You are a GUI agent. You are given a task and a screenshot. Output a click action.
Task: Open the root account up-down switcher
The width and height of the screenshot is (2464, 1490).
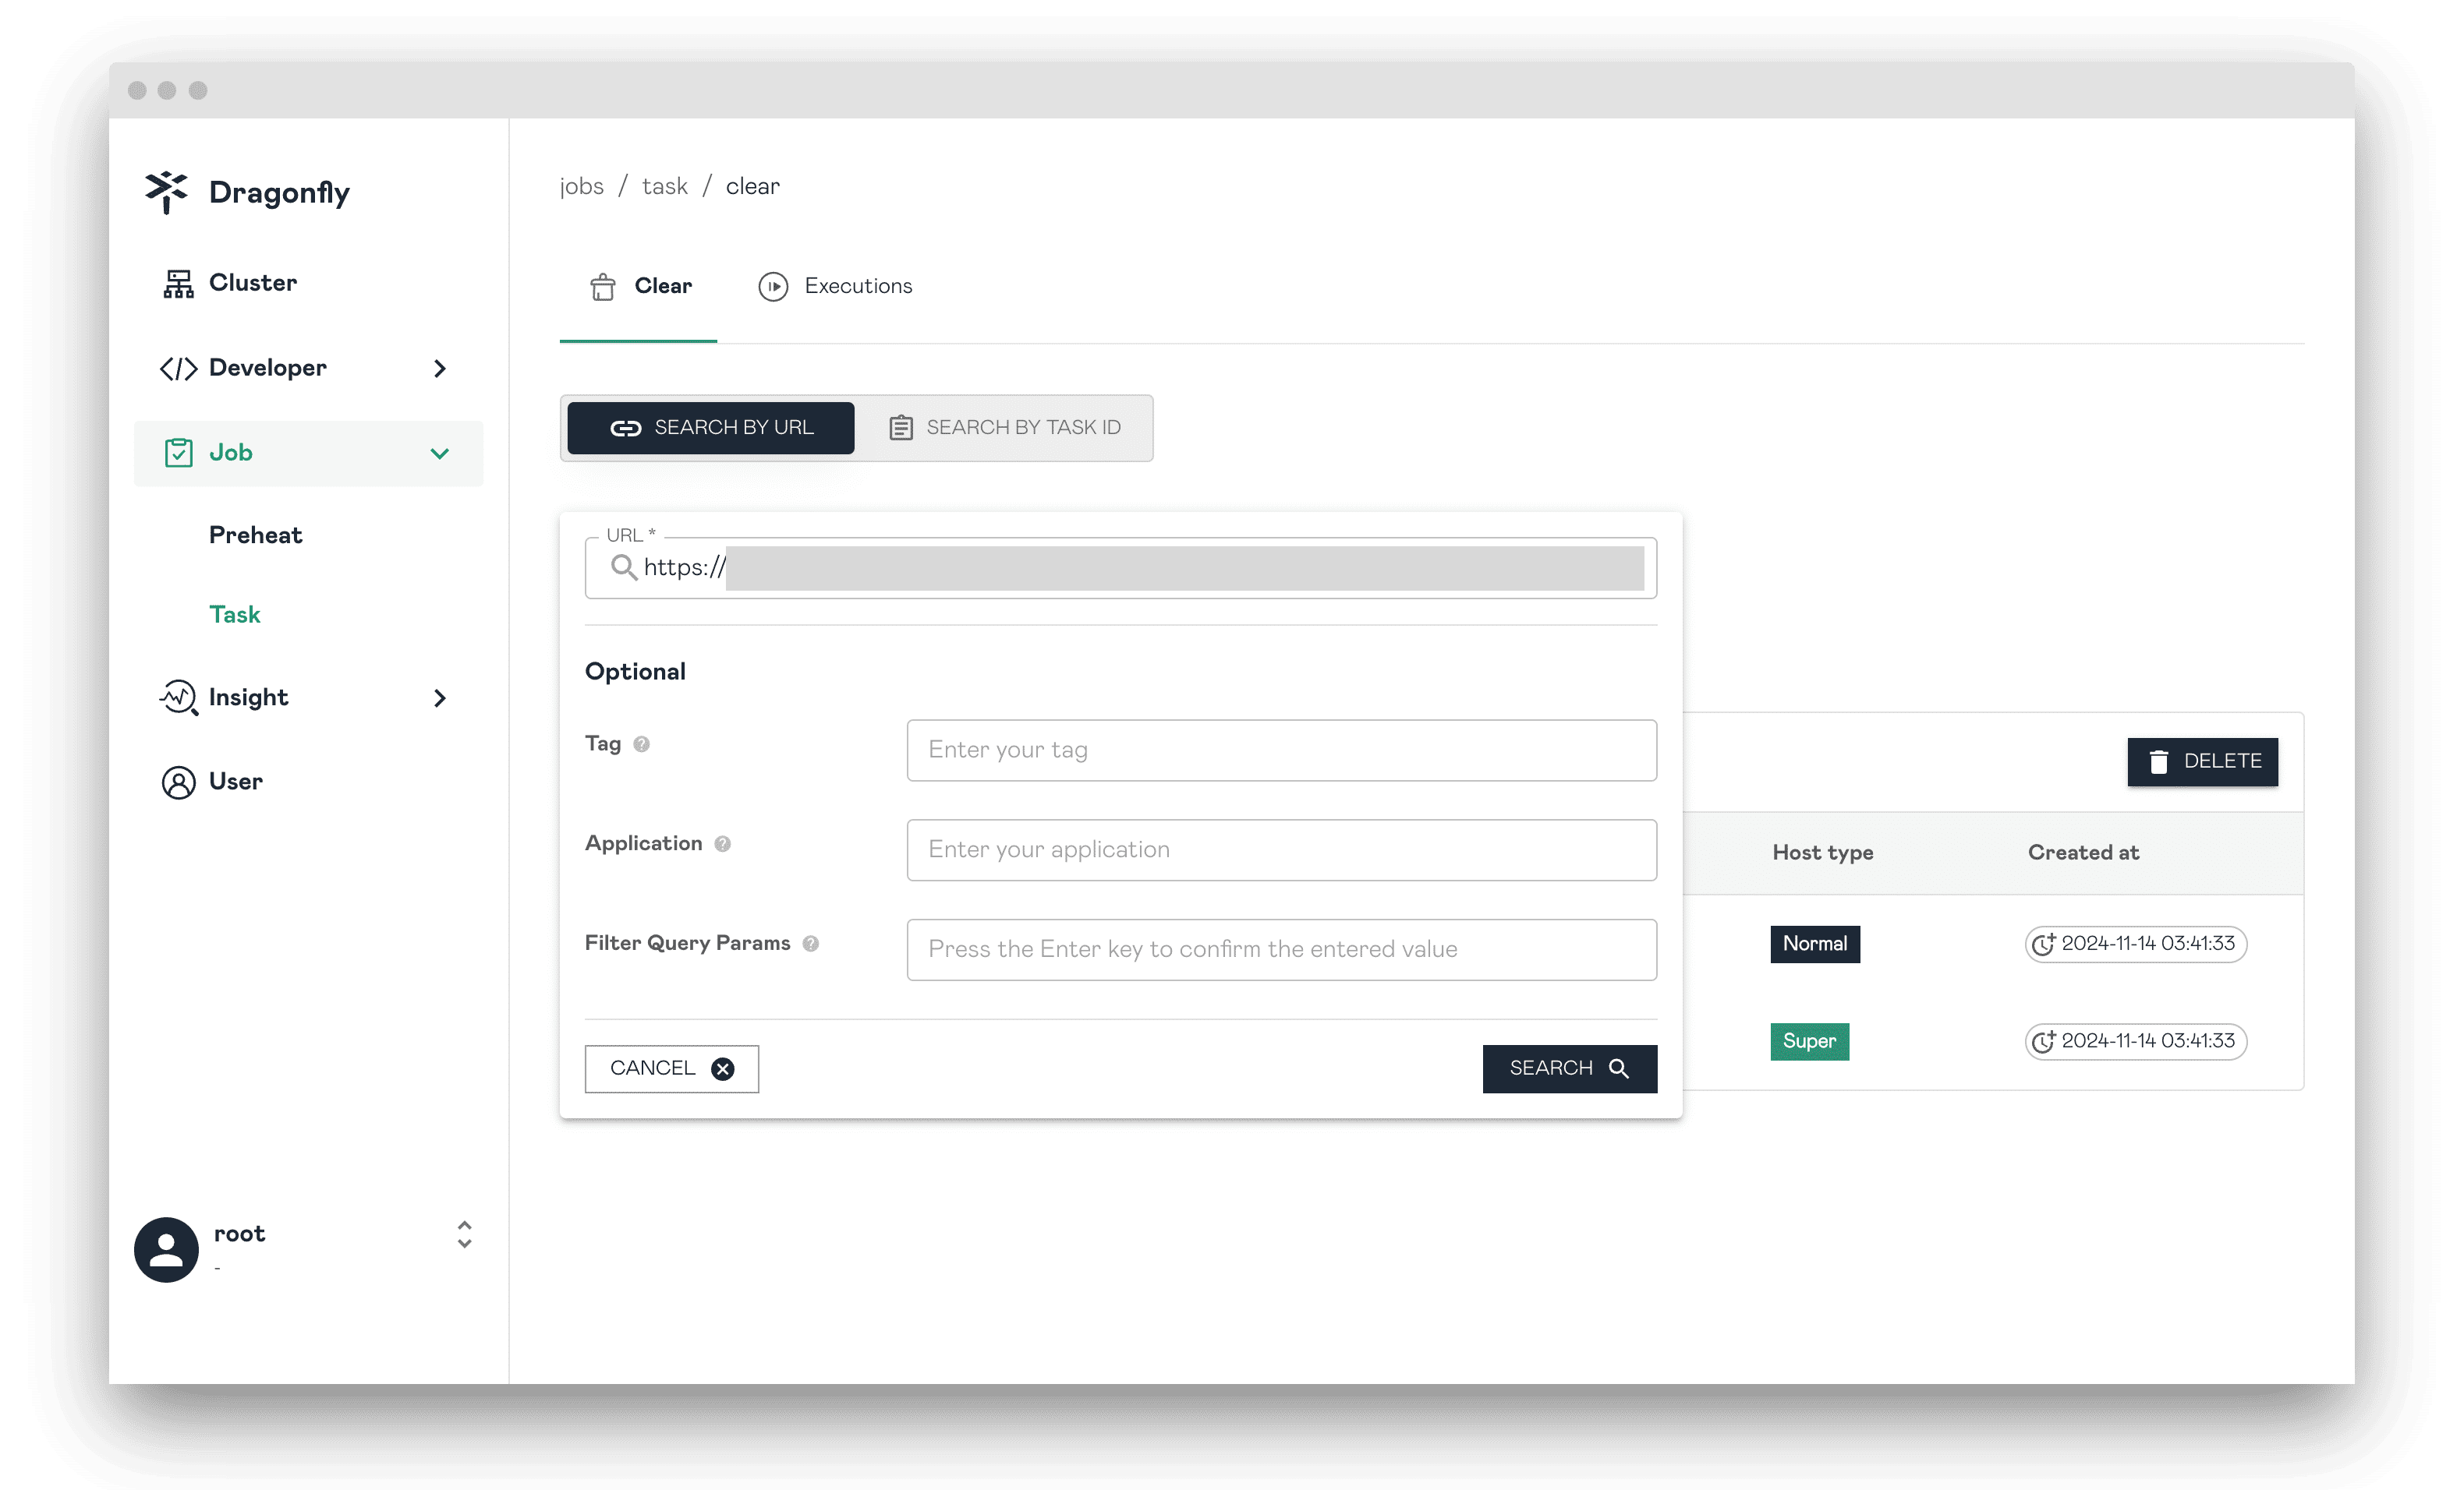pyautogui.click(x=464, y=1235)
